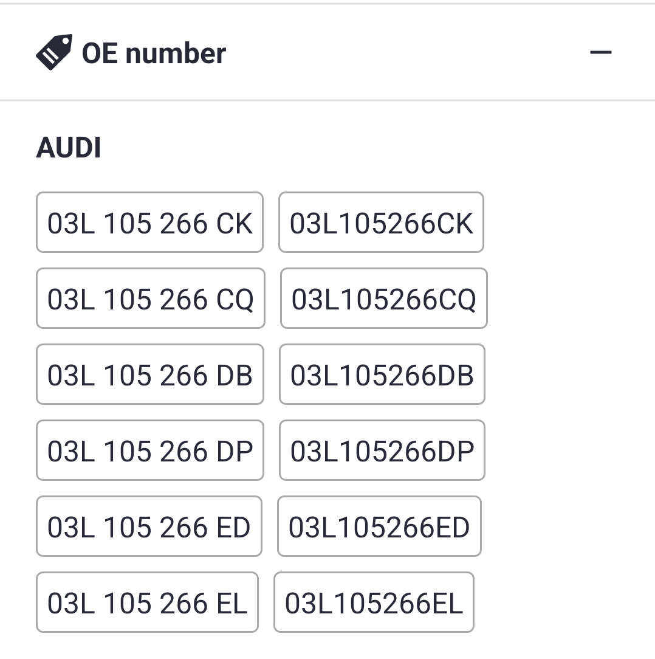This screenshot has width=655, height=659.
Task: Choose the 03L 105 266 DB number
Action: click(x=149, y=374)
